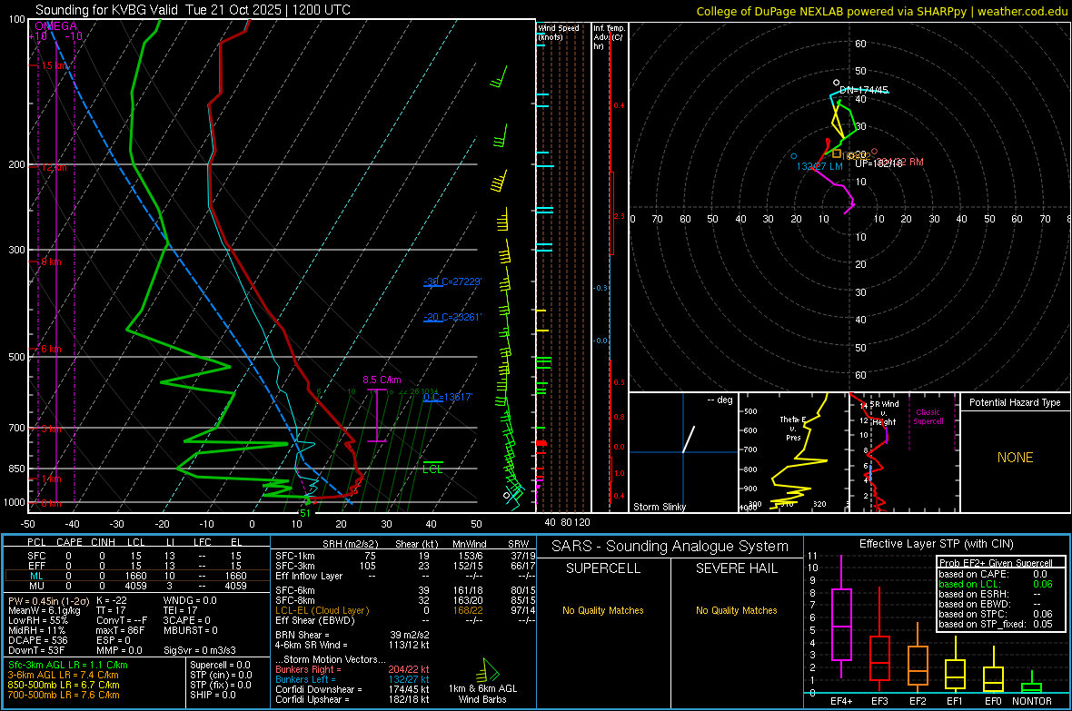Screen dimensions: 1072x711
Task: Click the Sounding for KVBG title text
Action: pos(193,10)
